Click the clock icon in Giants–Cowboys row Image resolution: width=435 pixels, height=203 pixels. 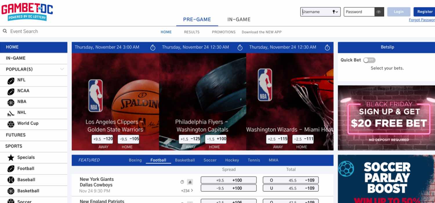pos(182,182)
